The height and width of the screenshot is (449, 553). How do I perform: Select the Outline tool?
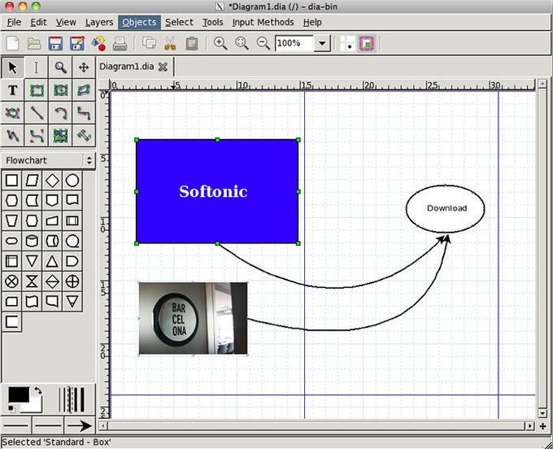(x=84, y=136)
